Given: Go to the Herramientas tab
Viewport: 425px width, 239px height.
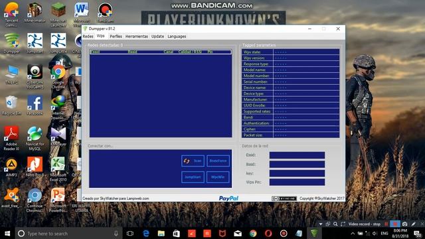Looking at the screenshot, I should [137, 37].
